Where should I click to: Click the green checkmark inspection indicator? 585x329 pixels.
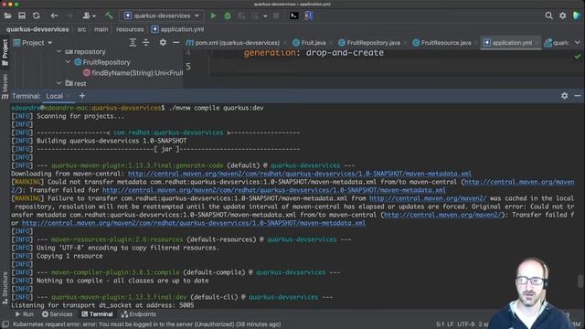(578, 57)
